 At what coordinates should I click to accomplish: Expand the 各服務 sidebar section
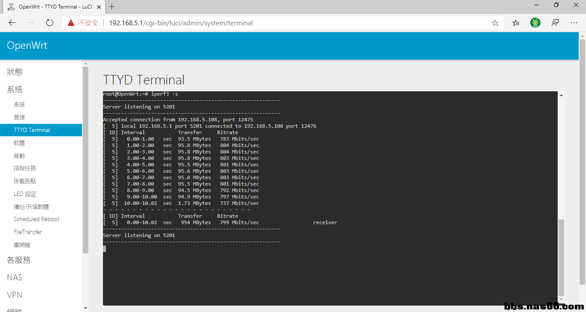point(18,260)
